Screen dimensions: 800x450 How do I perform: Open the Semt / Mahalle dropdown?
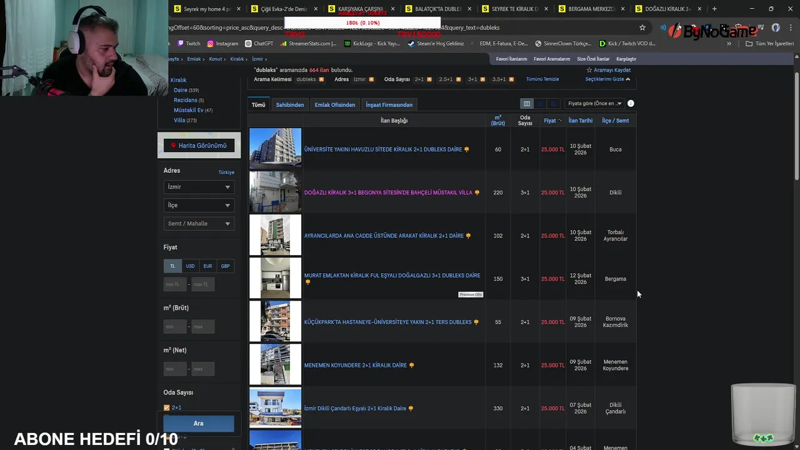click(199, 224)
